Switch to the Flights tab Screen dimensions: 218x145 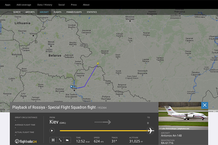57,12
